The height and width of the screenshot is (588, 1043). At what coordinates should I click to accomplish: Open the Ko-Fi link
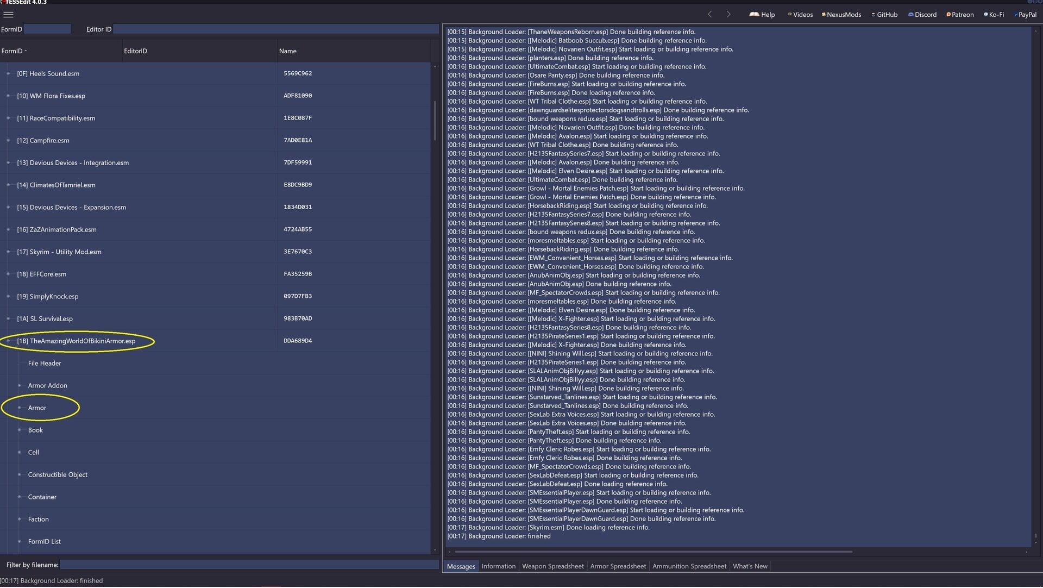(x=994, y=15)
